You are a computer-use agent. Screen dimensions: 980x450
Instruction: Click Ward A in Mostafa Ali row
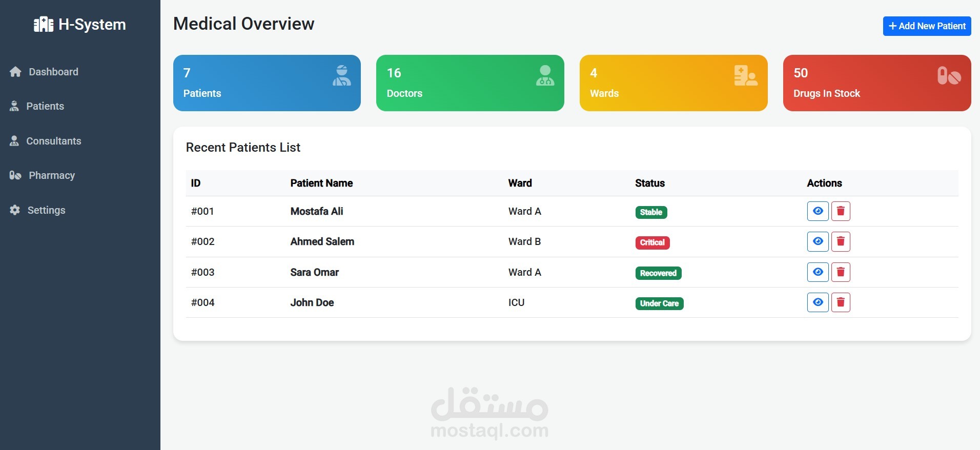[x=524, y=211]
